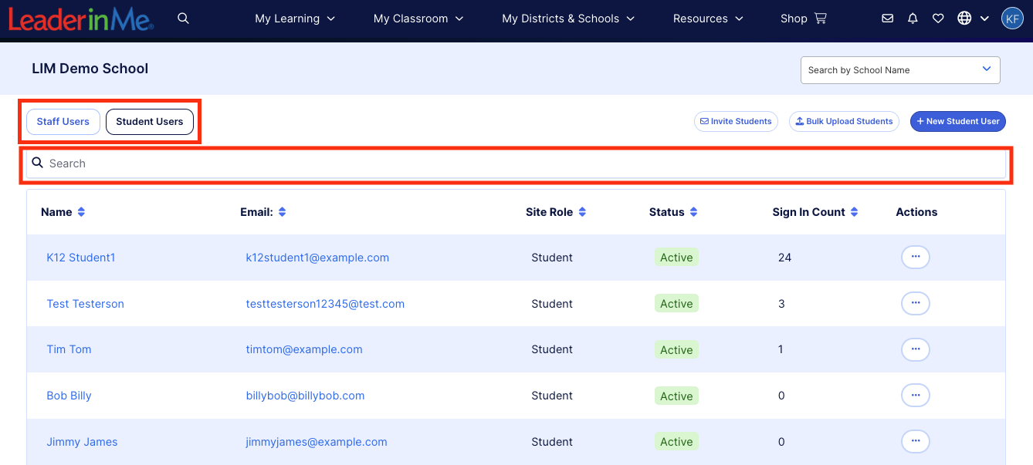Expand the My Learning menu
The image size is (1033, 465).
(x=295, y=19)
